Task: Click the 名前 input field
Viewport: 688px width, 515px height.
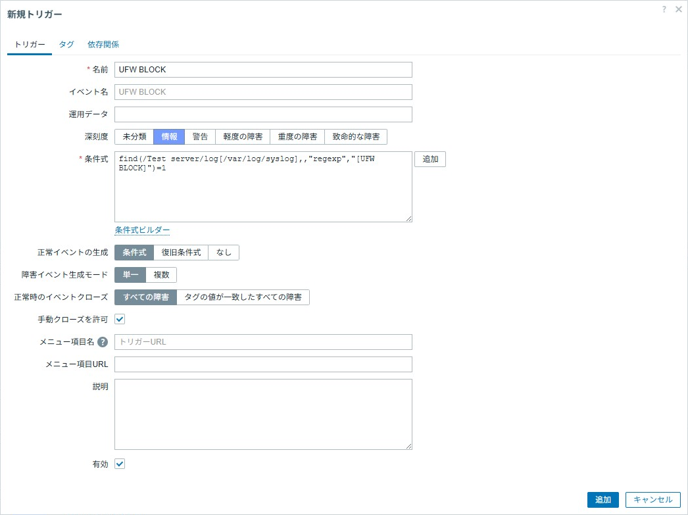Action: (263, 70)
